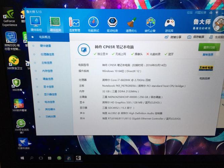This screenshot has height=168, width=224.
Task: Click the 32 GB DDR4 2133MHz memory value
Action: pyautogui.click(x=121, y=91)
